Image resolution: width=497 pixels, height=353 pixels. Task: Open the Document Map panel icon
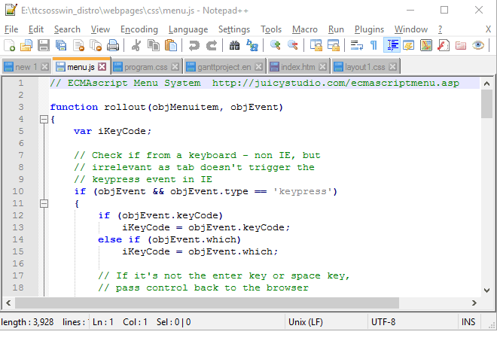426,46
